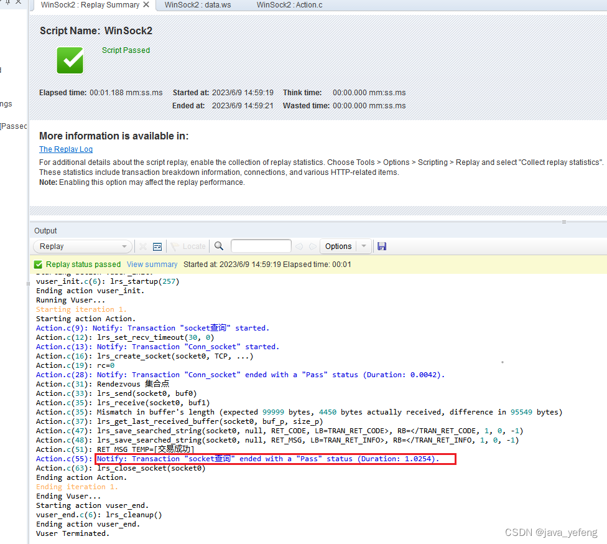The image size is (607, 544).
Task: Close the left side panel
Action: pos(18,2)
